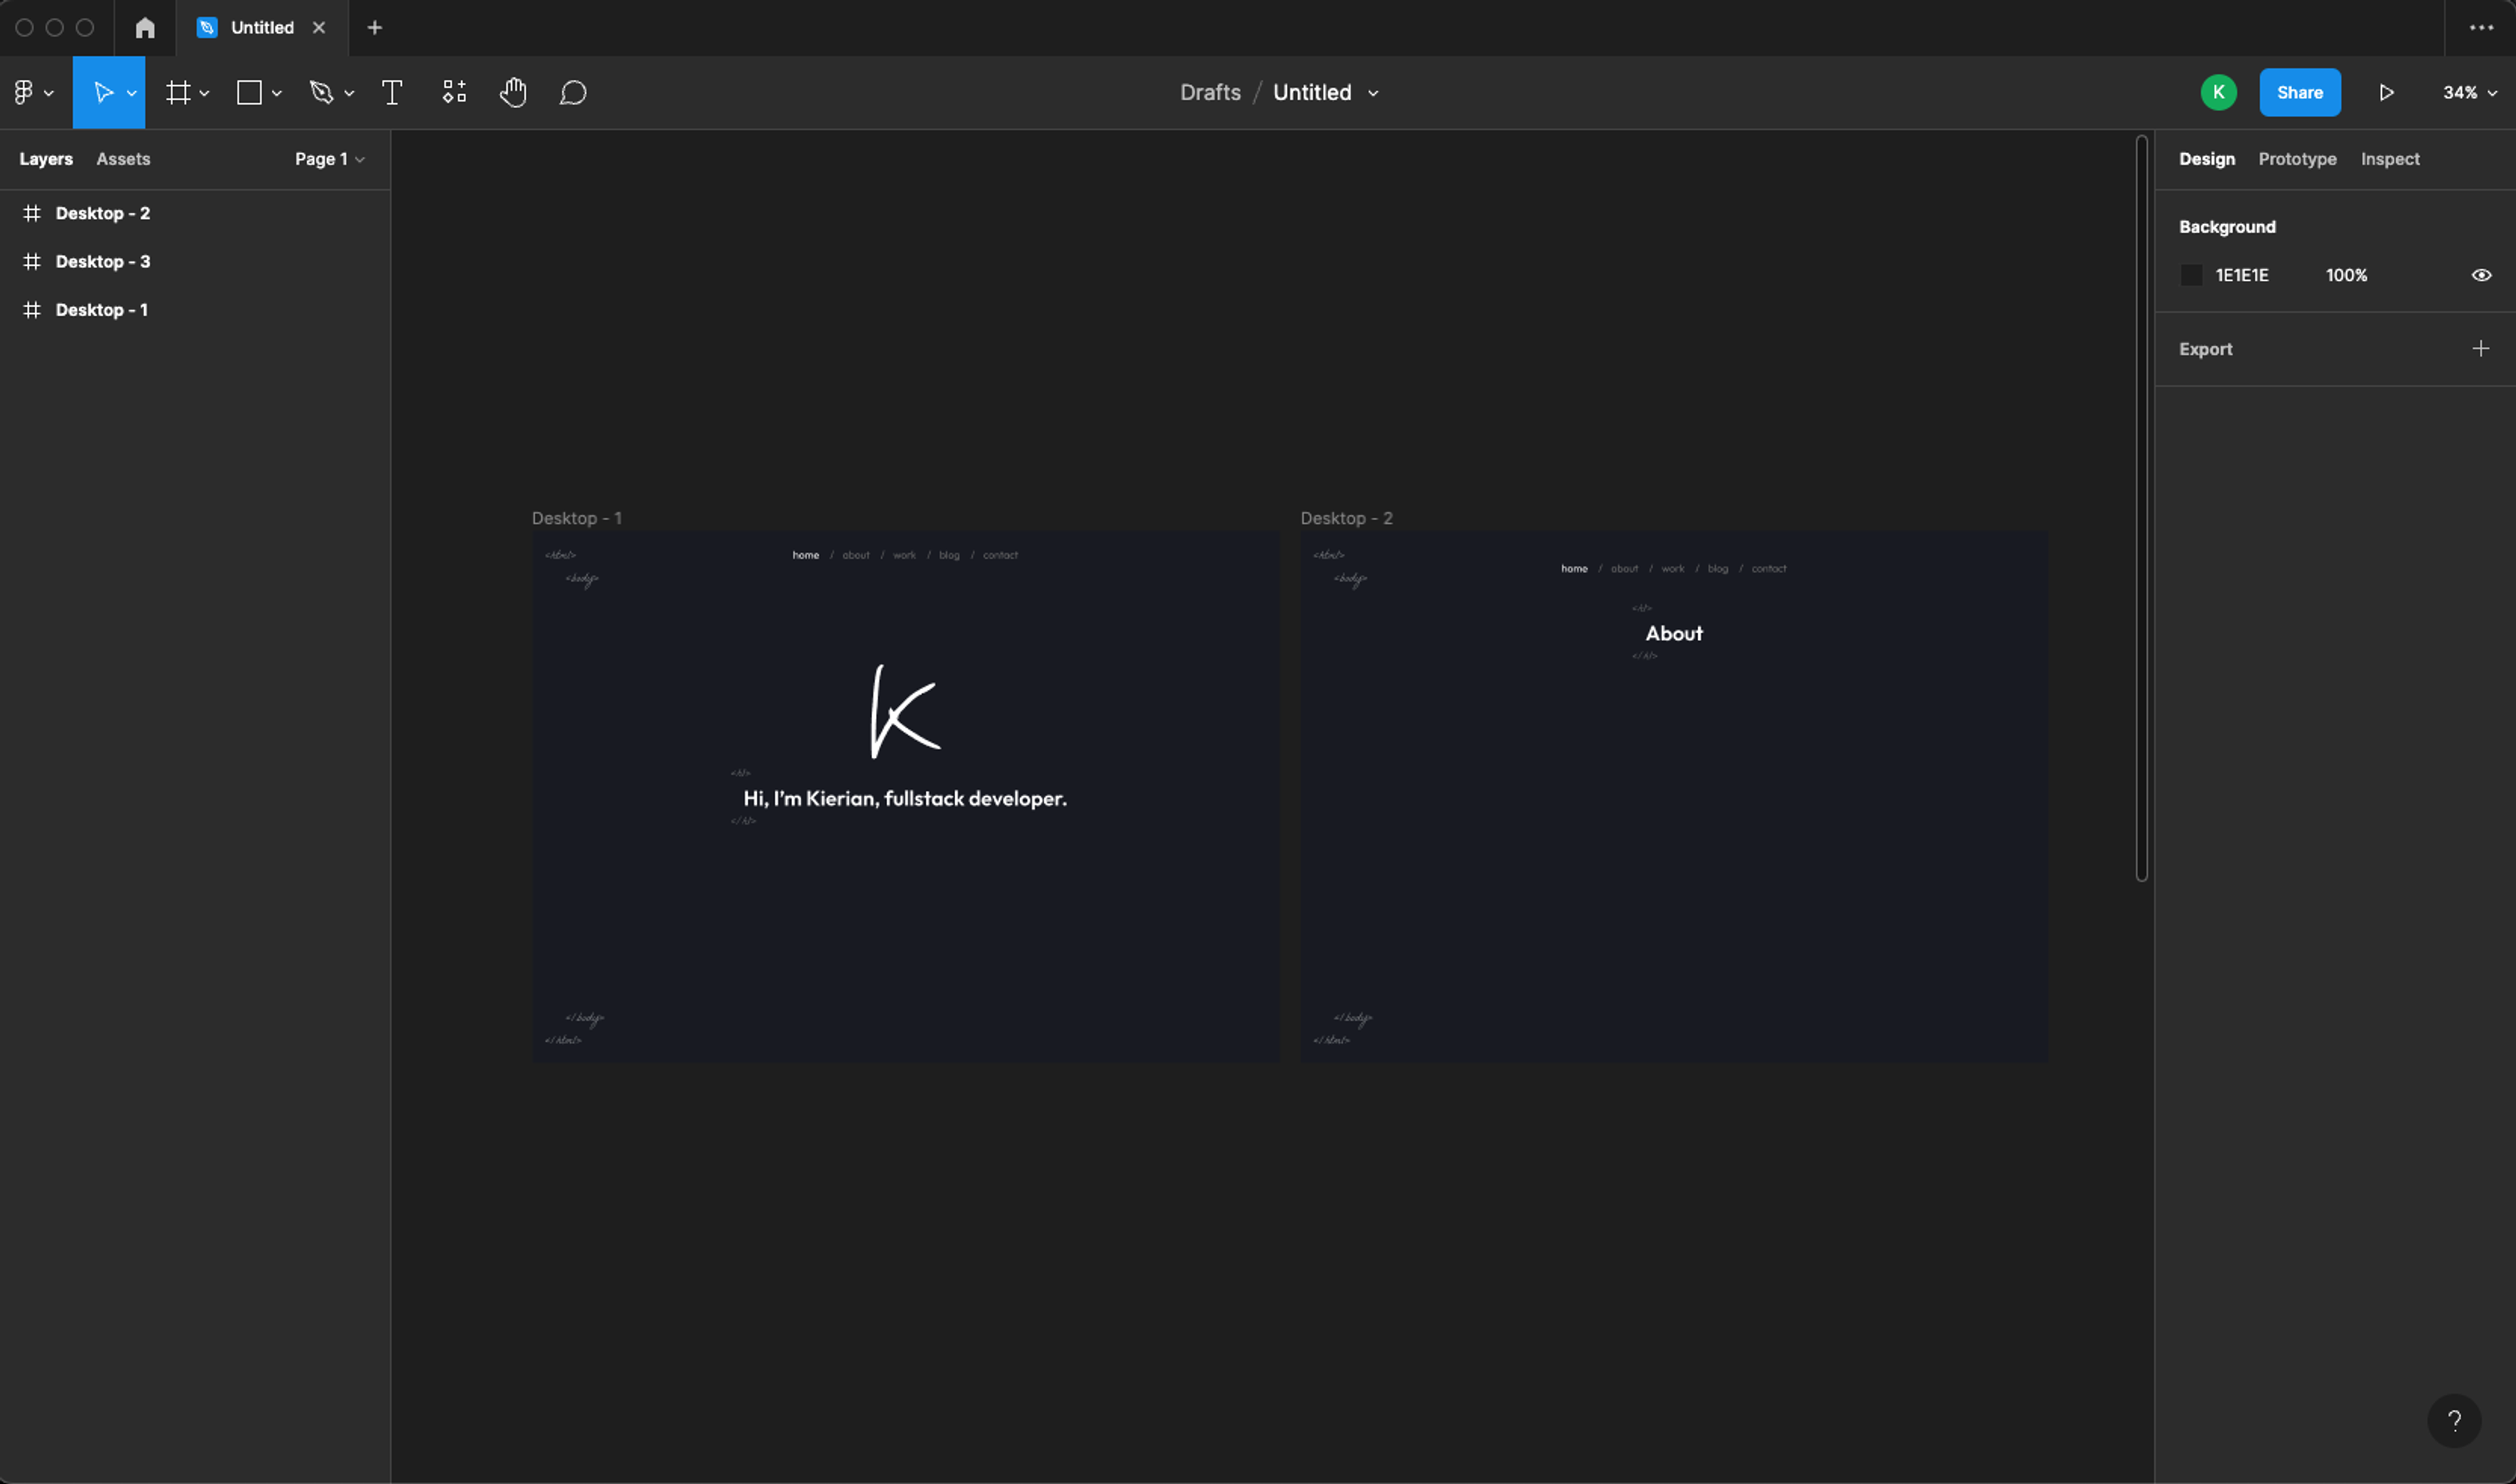Select the Desktop - 3 layer
The height and width of the screenshot is (1484, 2516).
click(102, 262)
